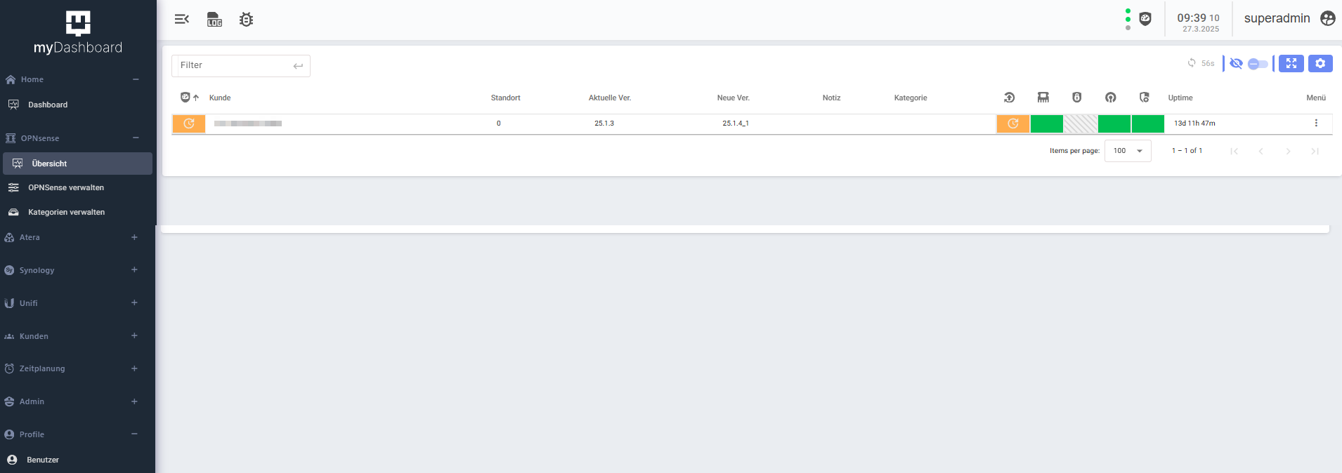Open the three-dot row menu
Screen dimensions: 1342x473
1315,123
